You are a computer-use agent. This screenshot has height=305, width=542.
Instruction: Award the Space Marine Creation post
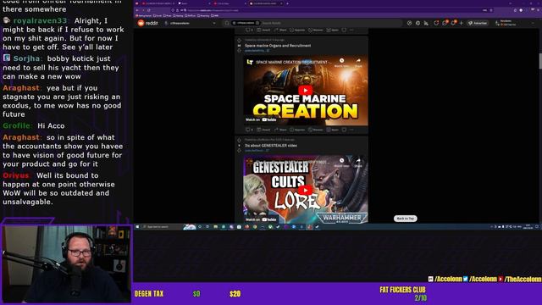point(263,130)
